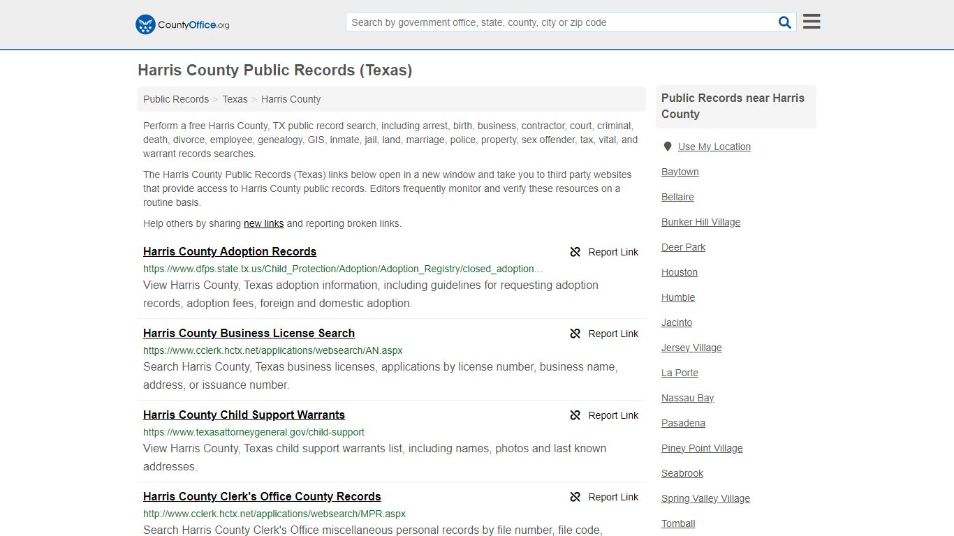Click broken-link icon for Child Support Warrants
The height and width of the screenshot is (536, 954).
[575, 415]
